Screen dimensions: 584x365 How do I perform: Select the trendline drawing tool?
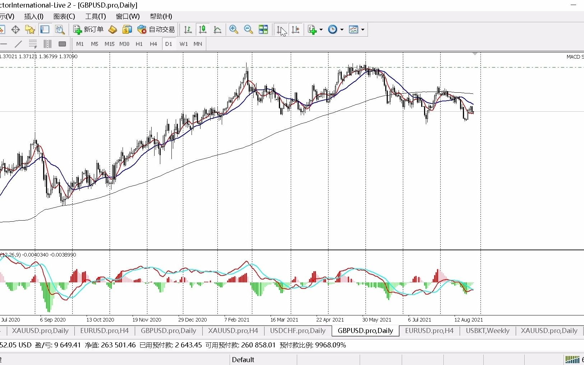pyautogui.click(x=18, y=44)
